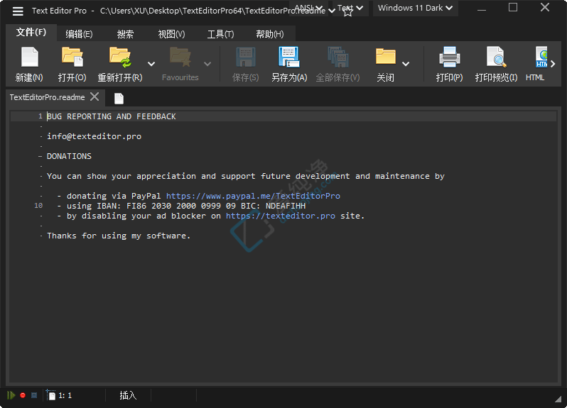
Task: Open the Windows 11 Dark theme dropdown
Action: point(415,8)
